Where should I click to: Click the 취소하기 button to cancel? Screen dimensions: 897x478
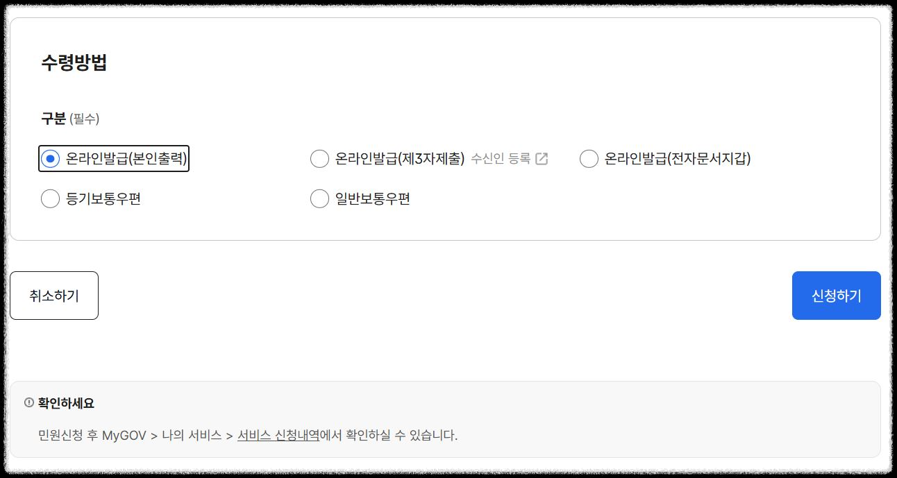click(54, 295)
